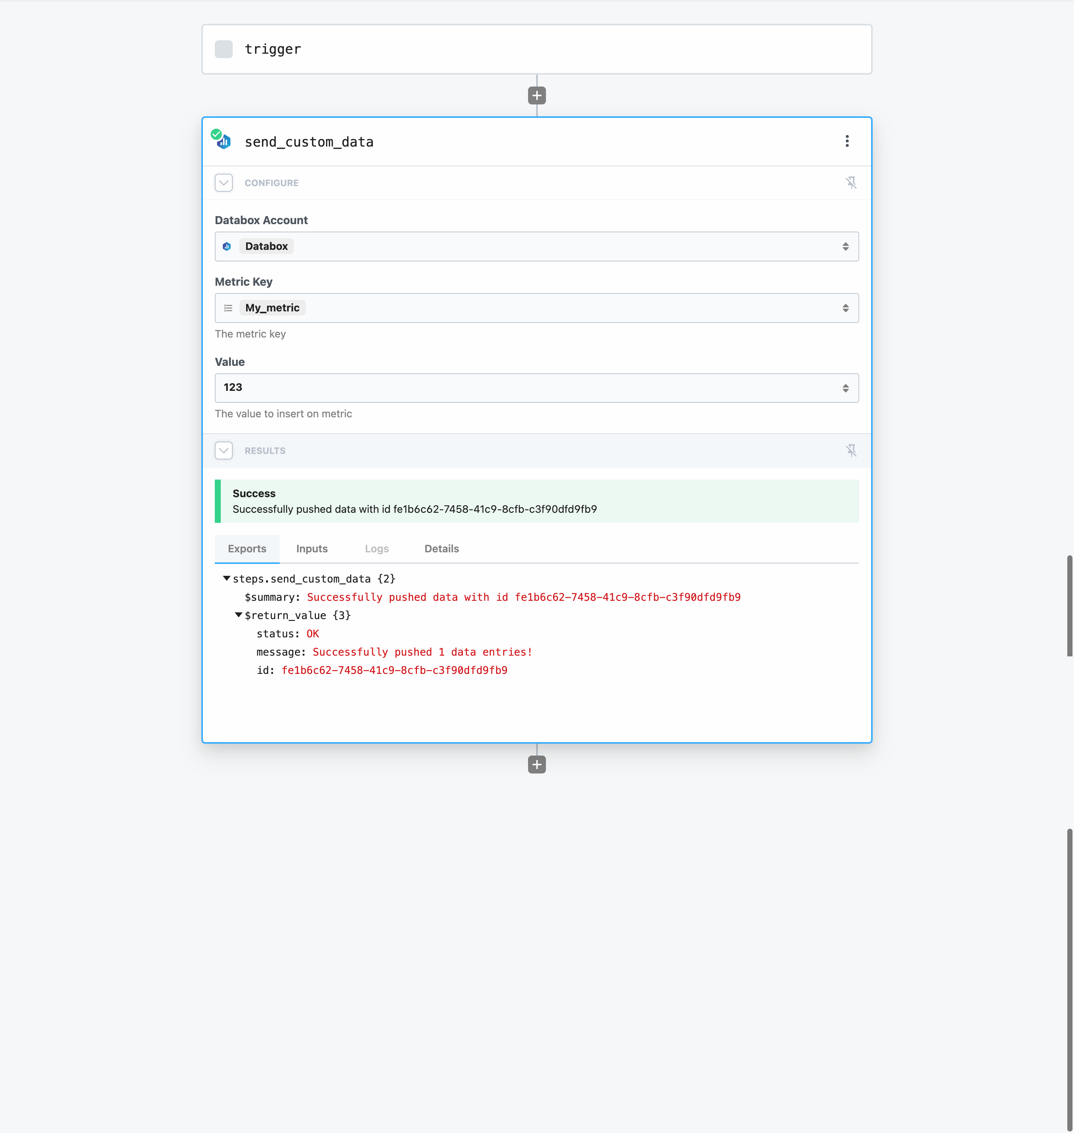The image size is (1074, 1133).
Task: Click the pin icon in the CONFIGURE header
Action: coord(852,183)
